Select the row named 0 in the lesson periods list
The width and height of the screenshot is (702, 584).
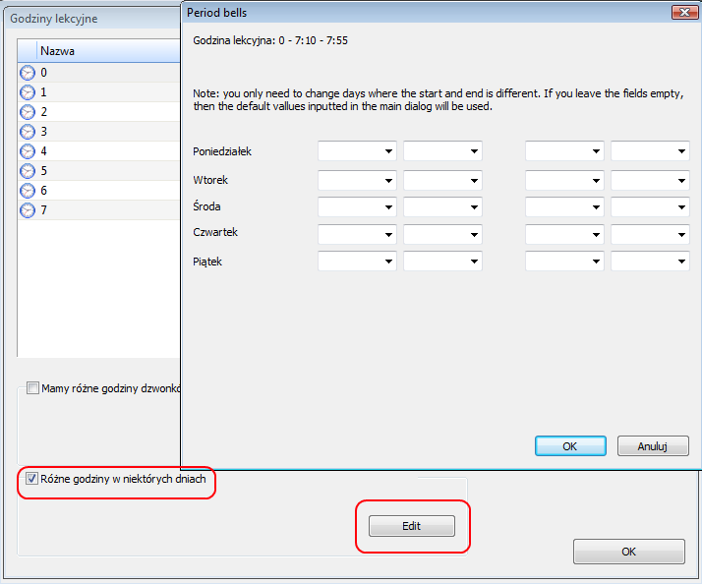99,73
